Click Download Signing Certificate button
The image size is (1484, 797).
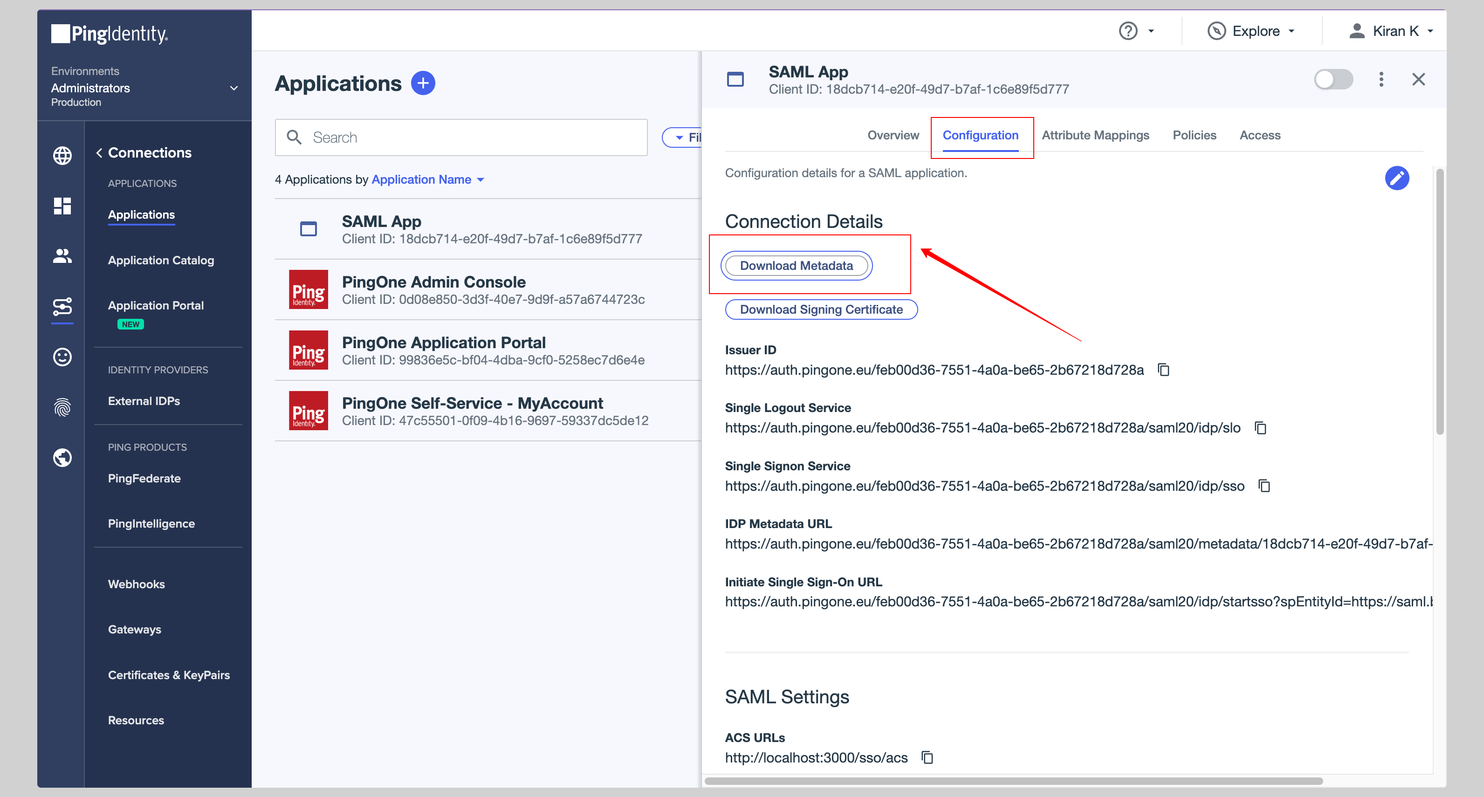tap(820, 309)
